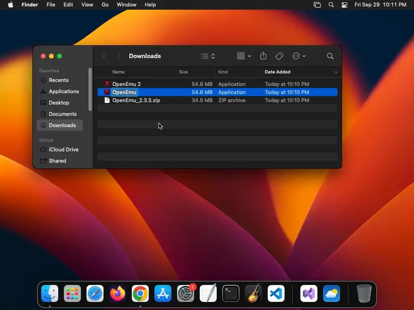
Task: Sort by the Size column header
Action: tap(183, 72)
